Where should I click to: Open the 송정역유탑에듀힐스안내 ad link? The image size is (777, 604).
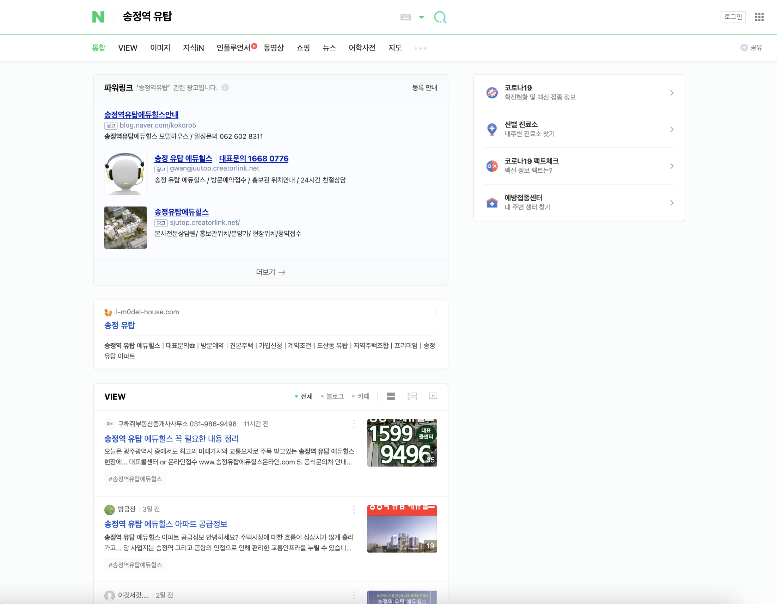[141, 115]
